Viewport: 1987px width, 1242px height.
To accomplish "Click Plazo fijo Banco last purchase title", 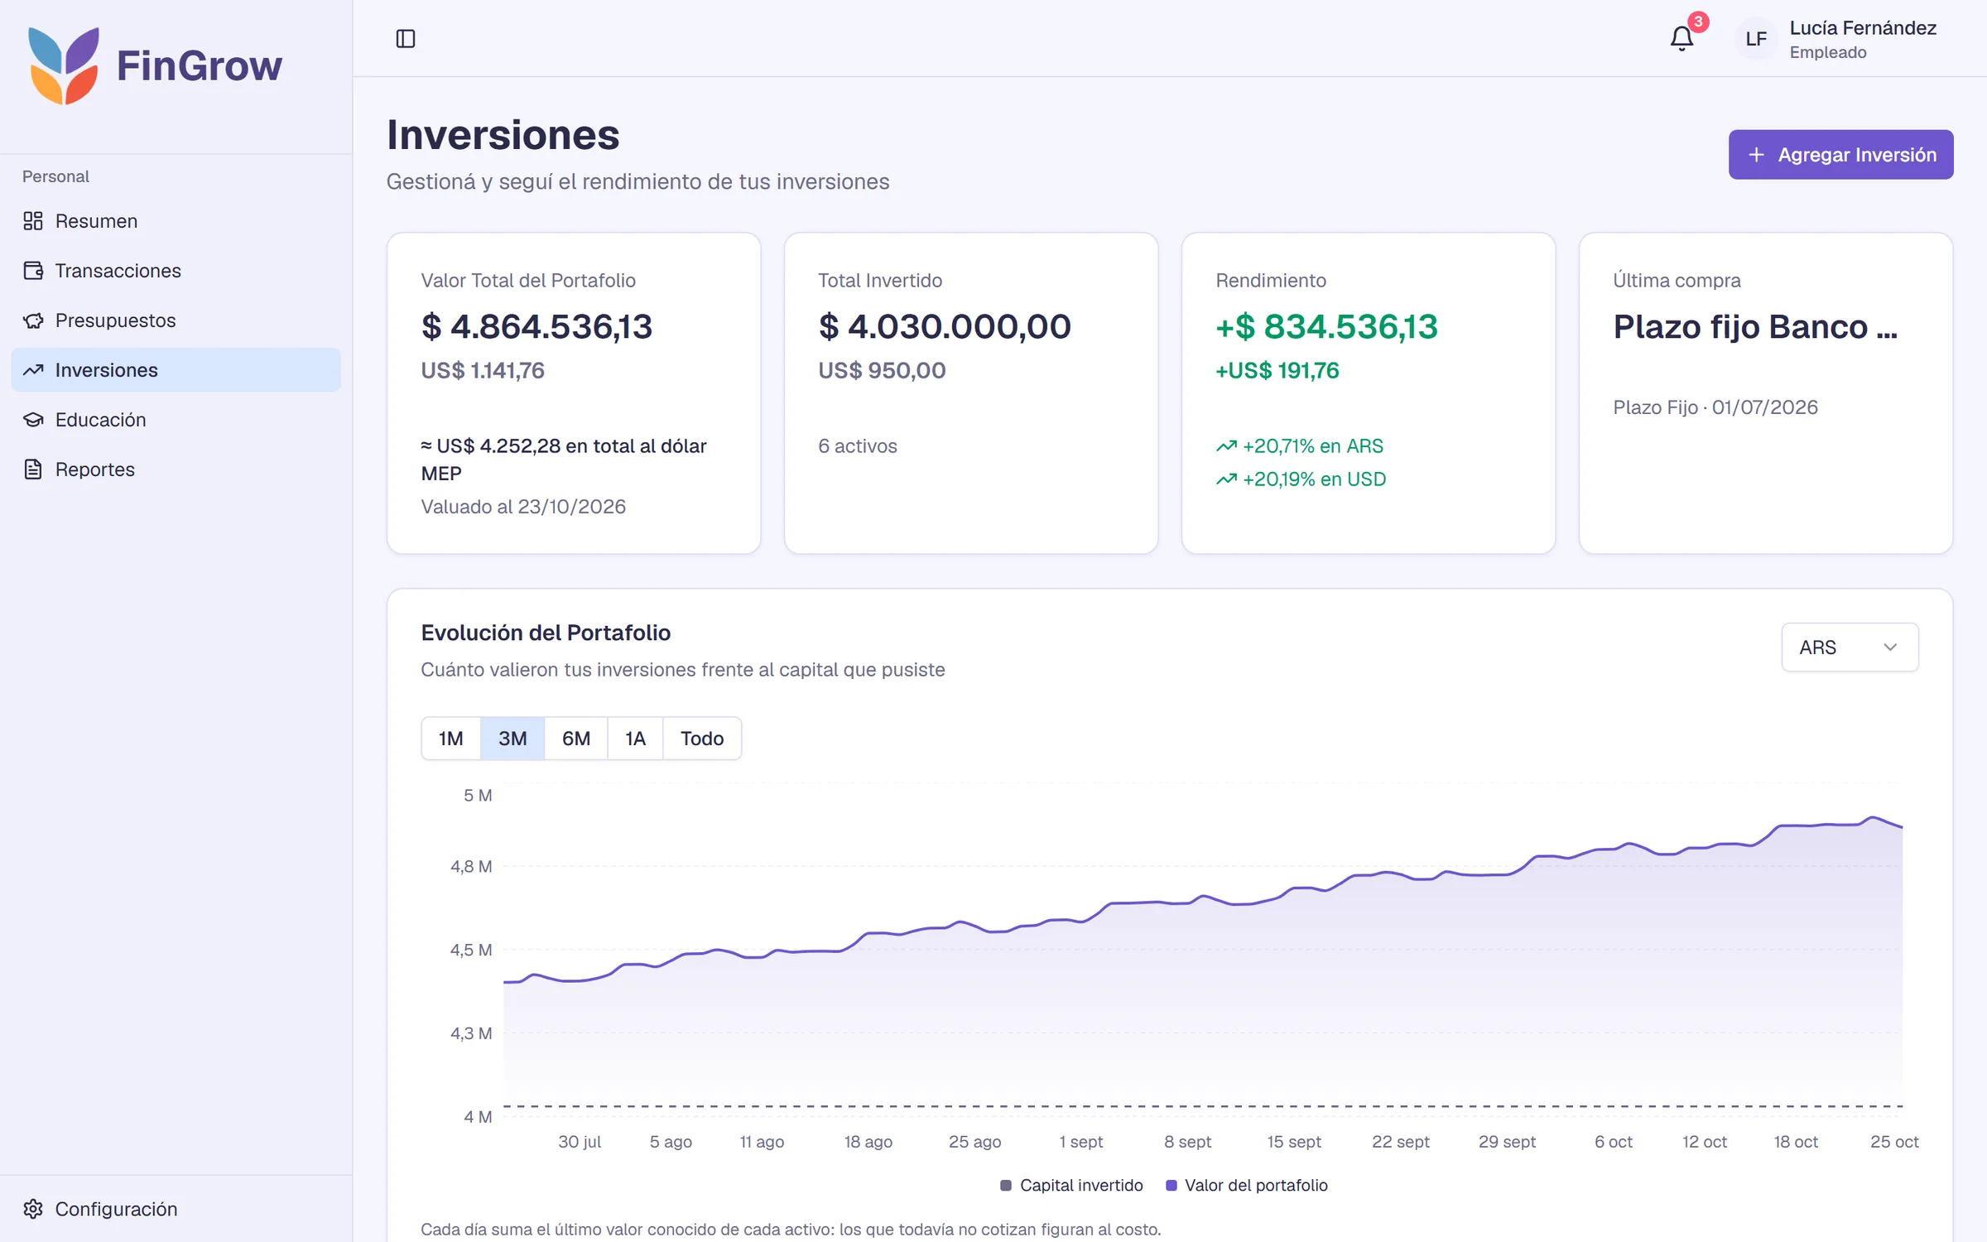I will [x=1755, y=327].
